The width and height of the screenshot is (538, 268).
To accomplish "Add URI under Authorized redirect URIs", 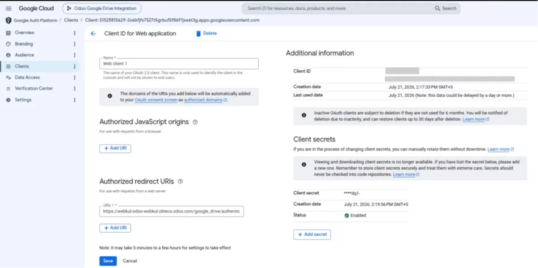I will [115, 228].
